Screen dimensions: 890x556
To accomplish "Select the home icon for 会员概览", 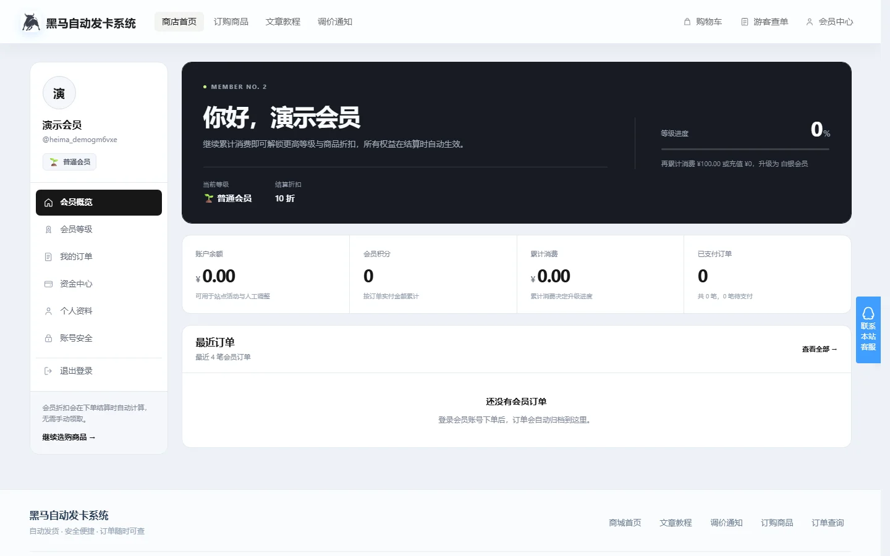I will pos(48,203).
